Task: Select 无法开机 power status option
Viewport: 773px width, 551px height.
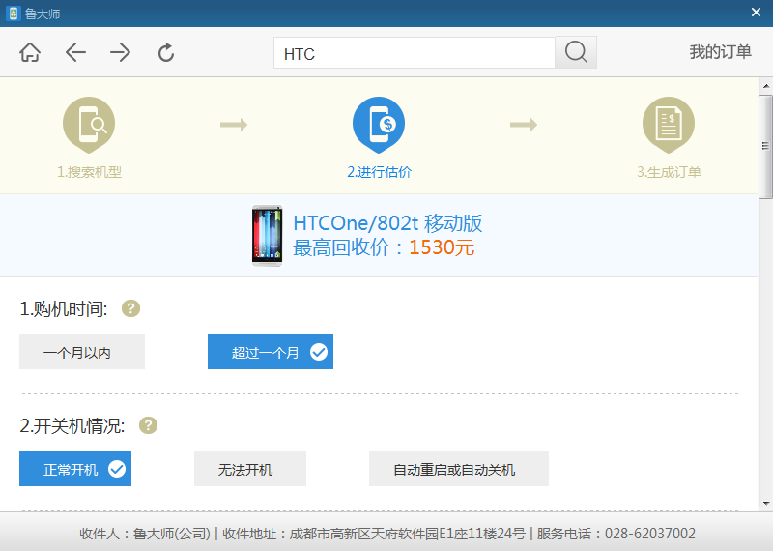Action: pos(250,469)
